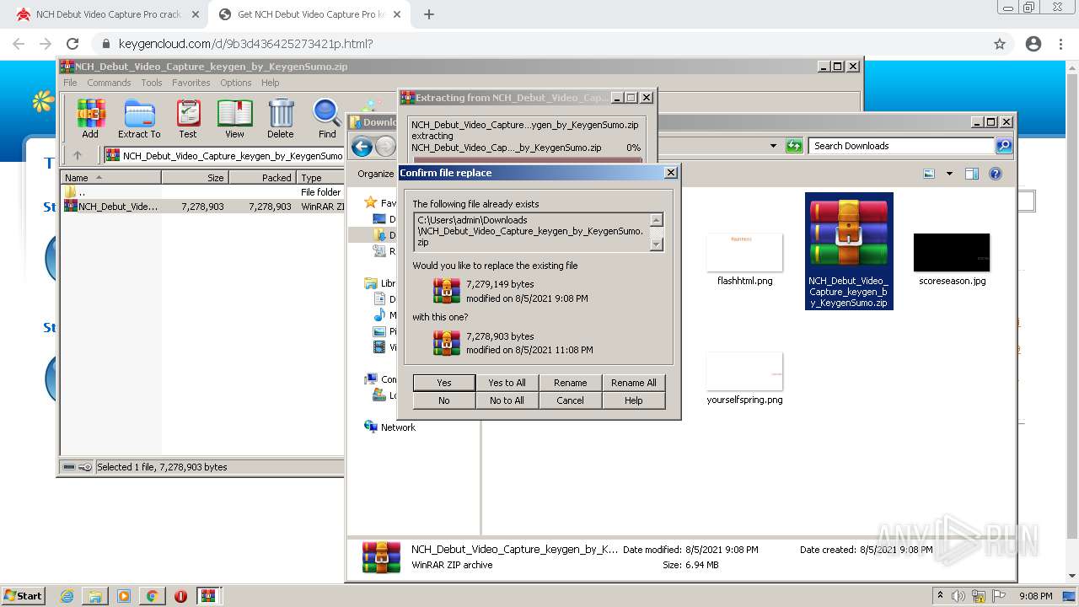The width and height of the screenshot is (1079, 607).
Task: Open Chrome three-dot menu
Action: tap(1061, 44)
